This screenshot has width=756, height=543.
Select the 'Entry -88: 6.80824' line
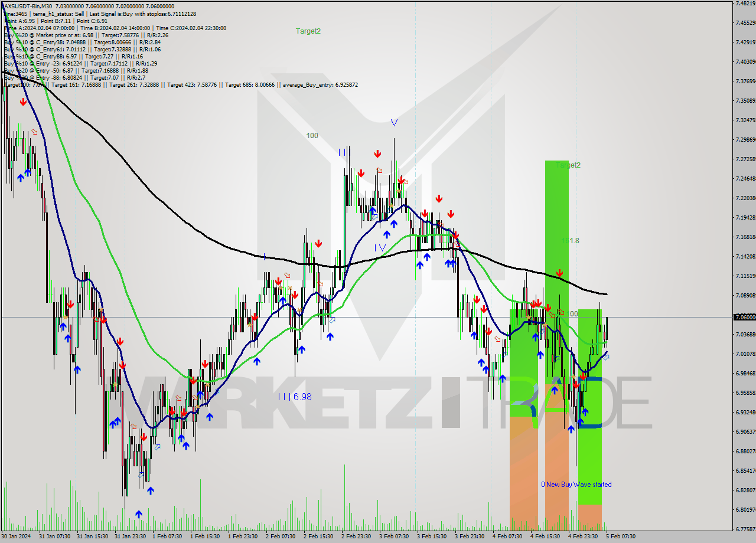pos(74,77)
